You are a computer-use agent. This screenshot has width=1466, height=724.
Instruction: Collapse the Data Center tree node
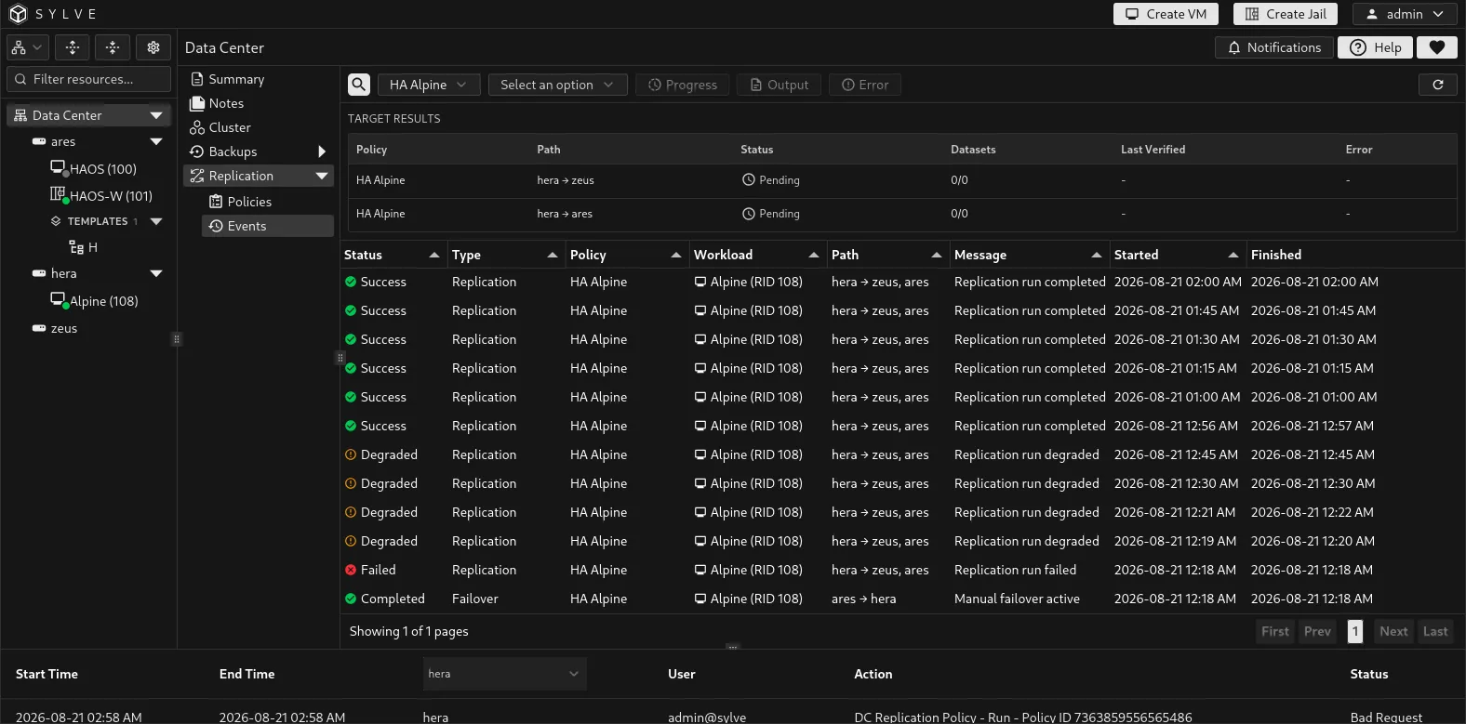(156, 115)
